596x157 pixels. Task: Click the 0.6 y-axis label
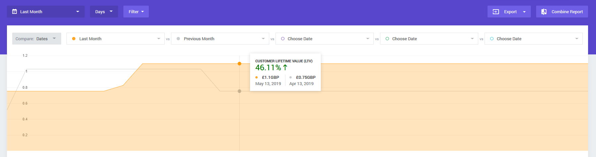[x=25, y=103]
